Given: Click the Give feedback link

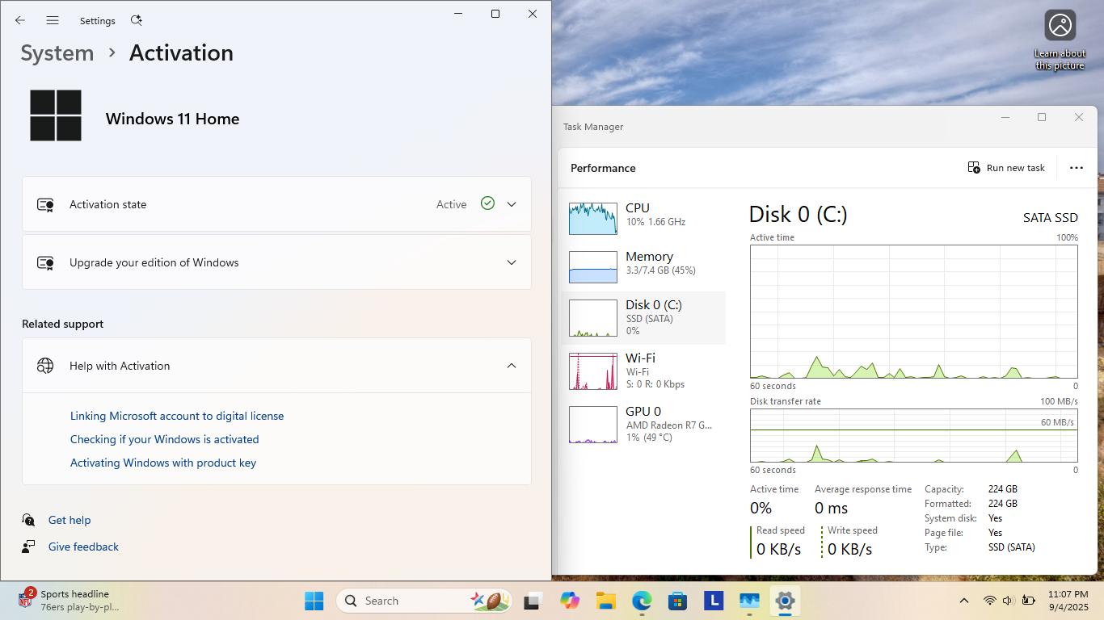Looking at the screenshot, I should tap(83, 547).
